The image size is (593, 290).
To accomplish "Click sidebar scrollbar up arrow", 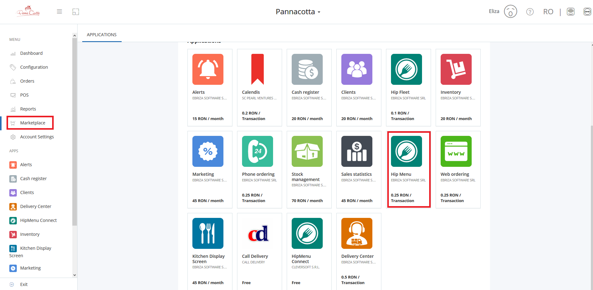I will pyautogui.click(x=74, y=36).
